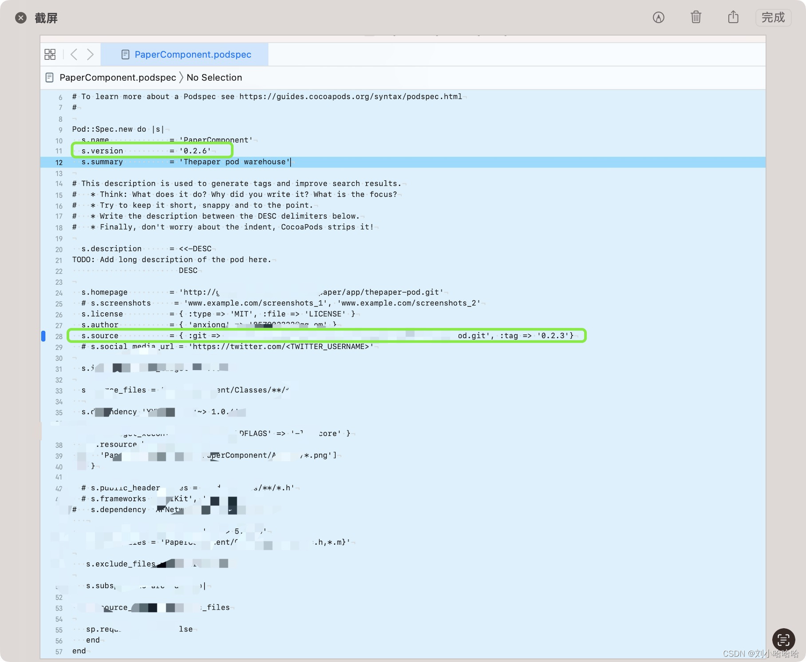Screen dimensions: 806x662
Task: Click the final 'end' on line 57
Action: pos(79,651)
